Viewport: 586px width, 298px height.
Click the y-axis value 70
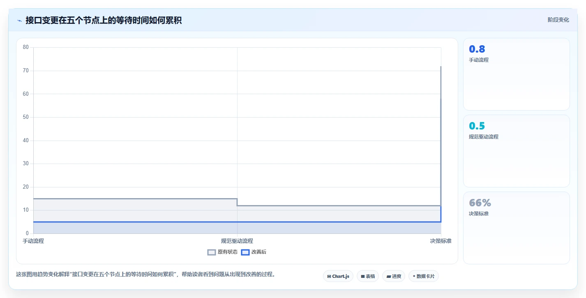pos(25,71)
